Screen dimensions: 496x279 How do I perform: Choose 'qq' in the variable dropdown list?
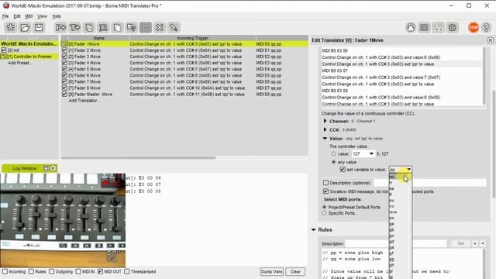(x=400, y=177)
